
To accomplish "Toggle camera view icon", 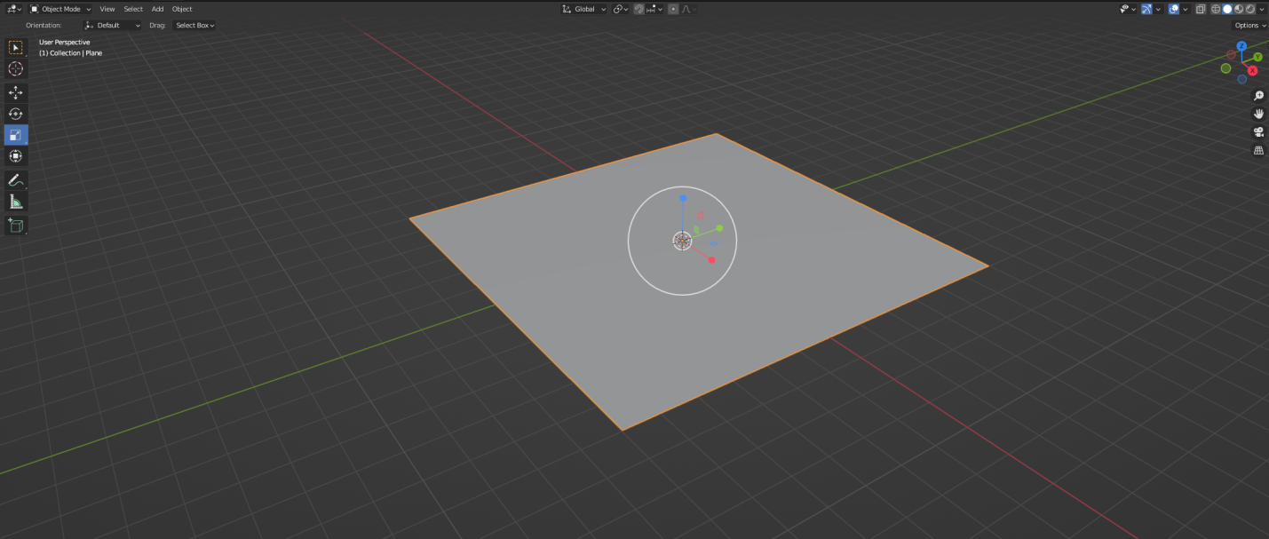I will click(1258, 132).
